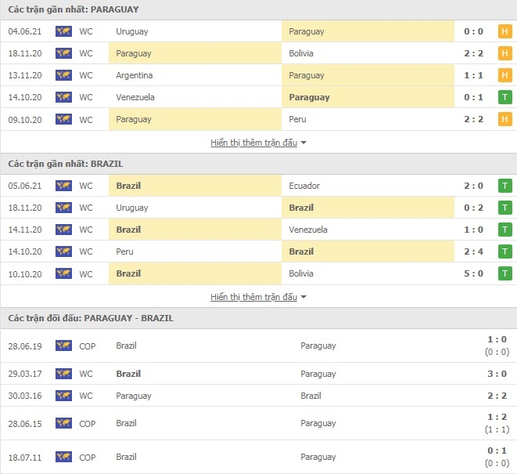517x474 pixels.
Task: Expand more Brazil matches via dropdown arrow
Action: pyautogui.click(x=303, y=297)
